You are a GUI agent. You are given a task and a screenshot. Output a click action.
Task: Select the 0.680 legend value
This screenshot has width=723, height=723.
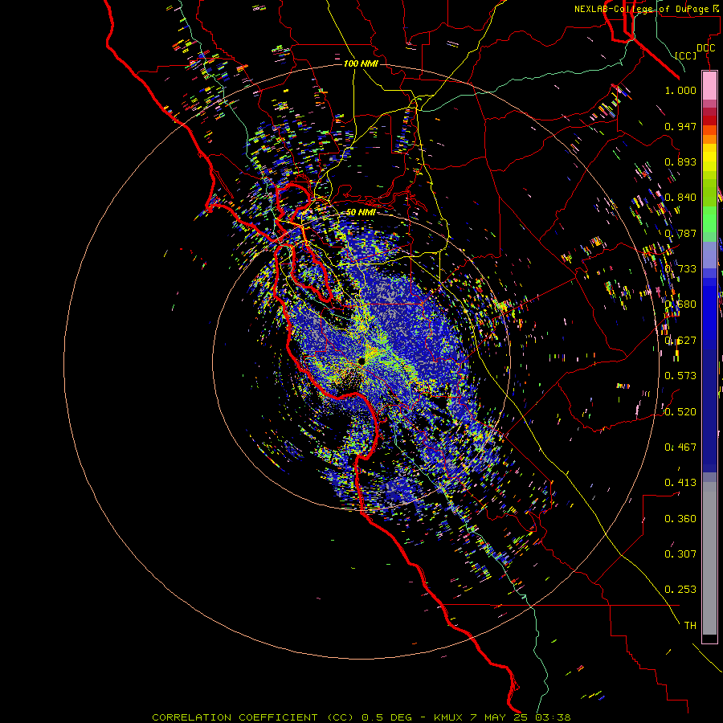pos(680,304)
